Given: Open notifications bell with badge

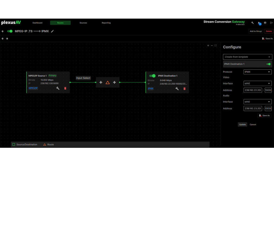Looking at the screenshot, I should (x=259, y=23).
